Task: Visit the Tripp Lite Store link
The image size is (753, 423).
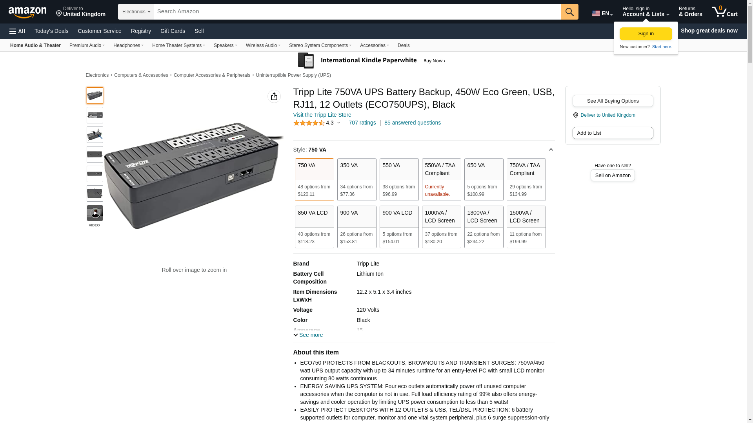Action: (x=322, y=115)
